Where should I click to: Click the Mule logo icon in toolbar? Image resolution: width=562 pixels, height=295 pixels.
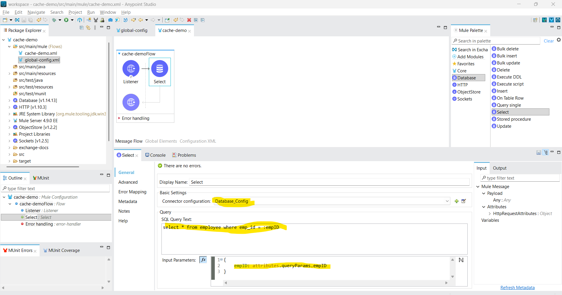(96, 20)
